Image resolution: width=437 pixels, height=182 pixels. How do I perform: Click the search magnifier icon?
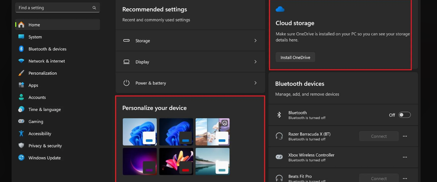click(x=94, y=8)
